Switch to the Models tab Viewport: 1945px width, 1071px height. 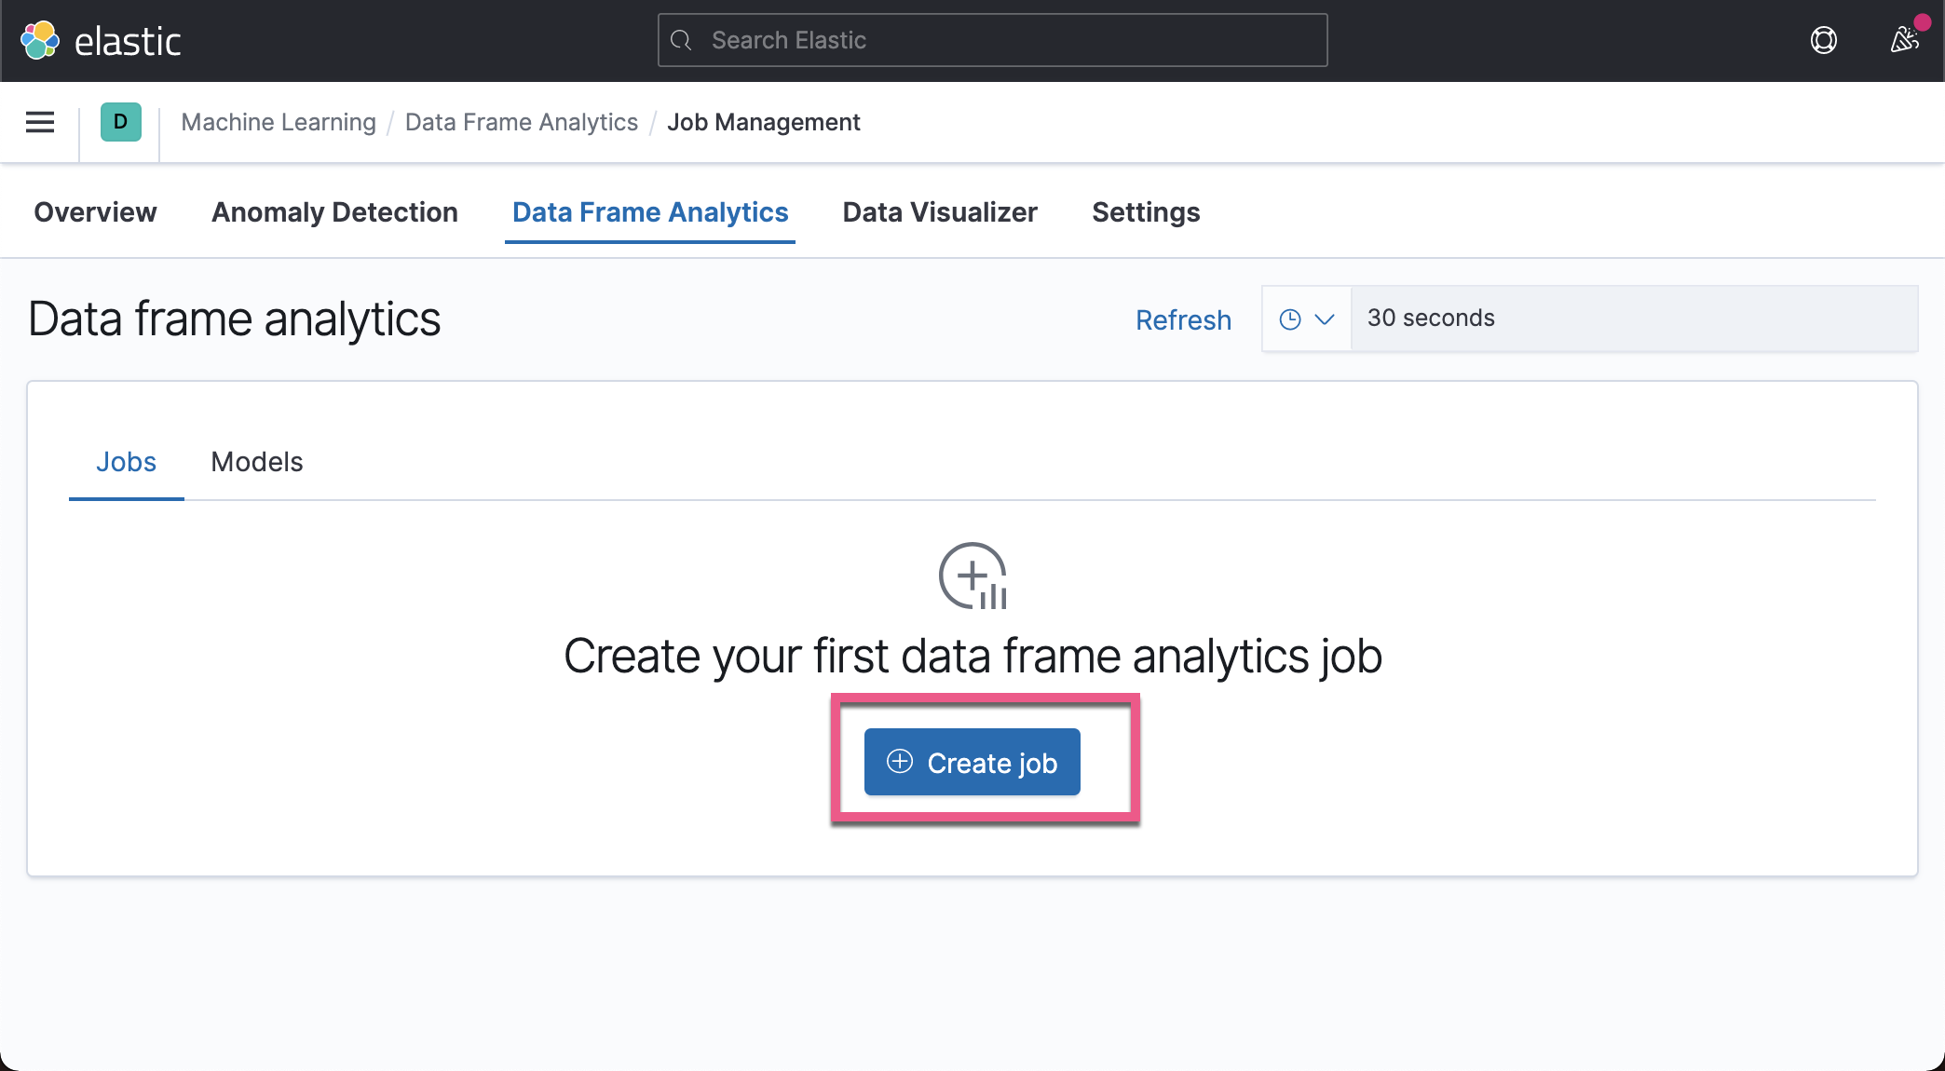[256, 462]
